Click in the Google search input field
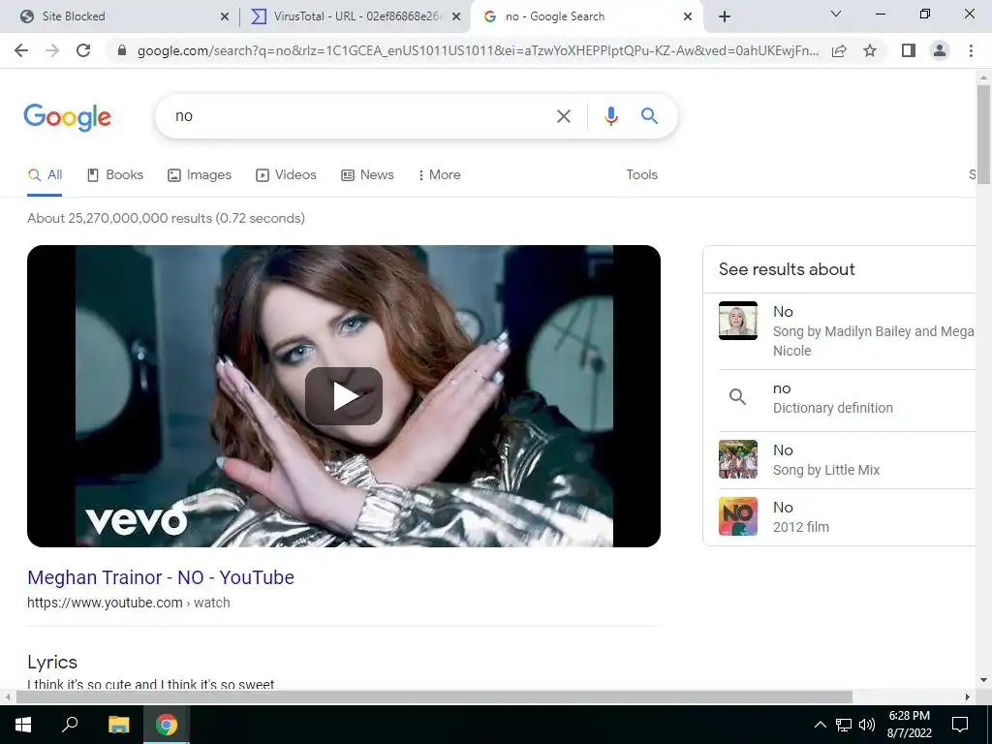 point(360,116)
